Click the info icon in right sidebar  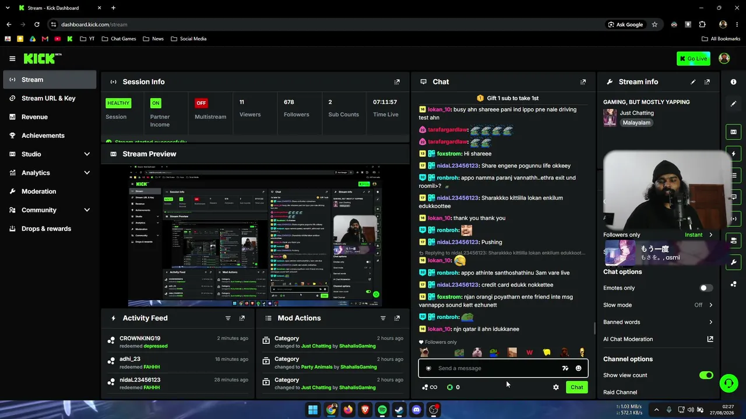[733, 82]
